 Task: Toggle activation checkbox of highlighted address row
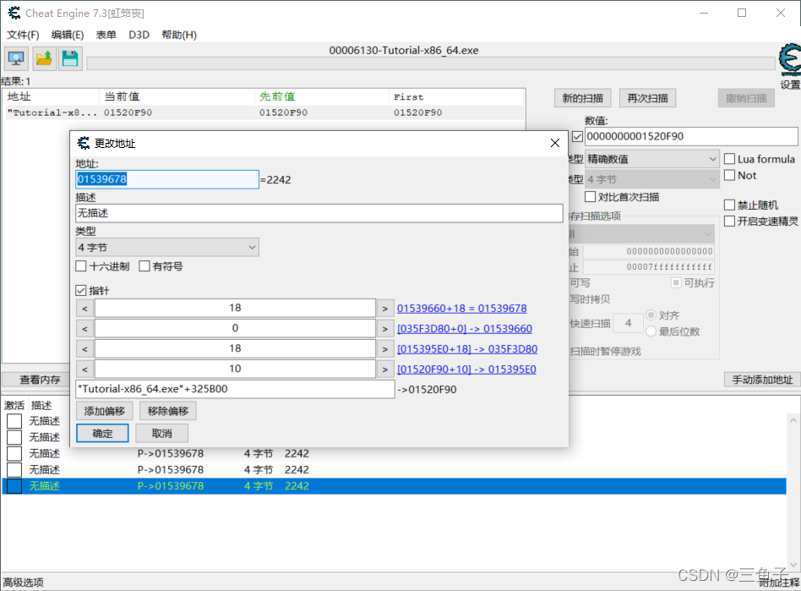(x=14, y=486)
